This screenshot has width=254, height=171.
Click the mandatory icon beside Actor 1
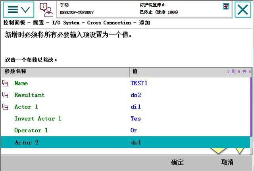(x=5, y=107)
